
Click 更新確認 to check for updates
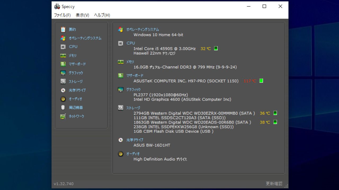pos(274,184)
